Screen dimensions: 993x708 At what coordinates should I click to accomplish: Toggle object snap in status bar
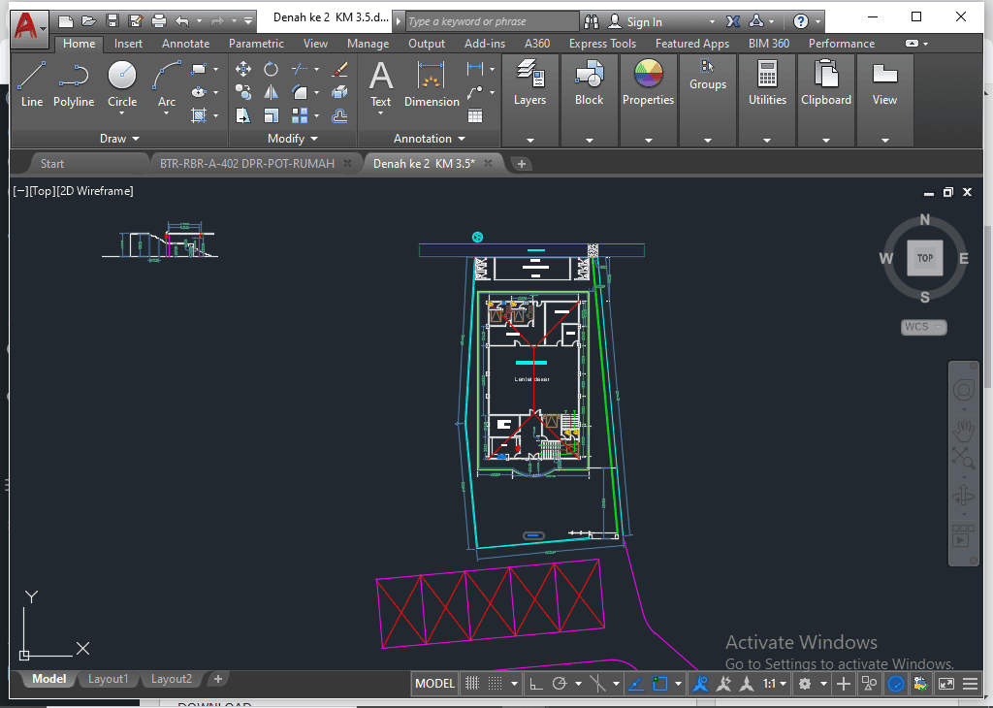[661, 684]
